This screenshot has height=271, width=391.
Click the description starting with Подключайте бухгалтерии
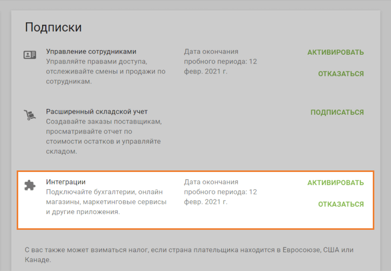(x=106, y=202)
